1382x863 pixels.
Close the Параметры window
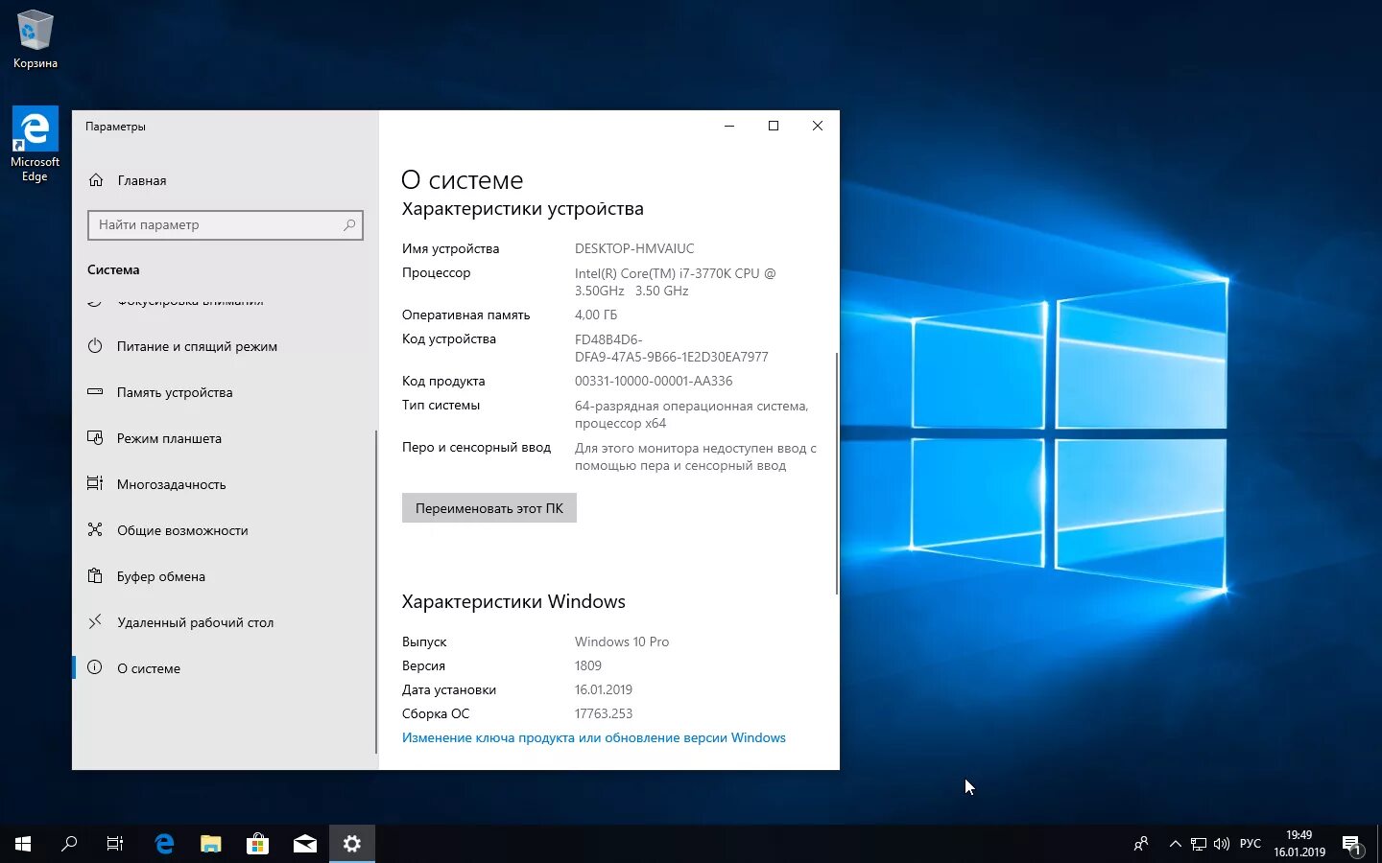click(x=818, y=126)
